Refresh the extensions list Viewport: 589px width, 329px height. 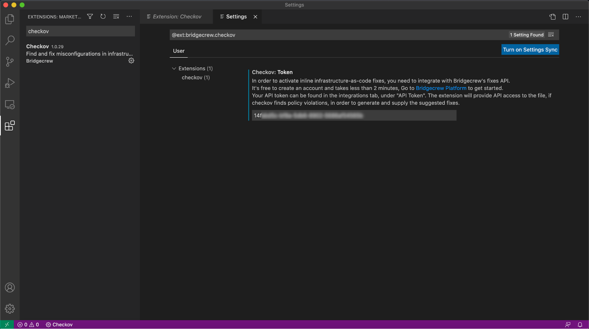coord(103,16)
